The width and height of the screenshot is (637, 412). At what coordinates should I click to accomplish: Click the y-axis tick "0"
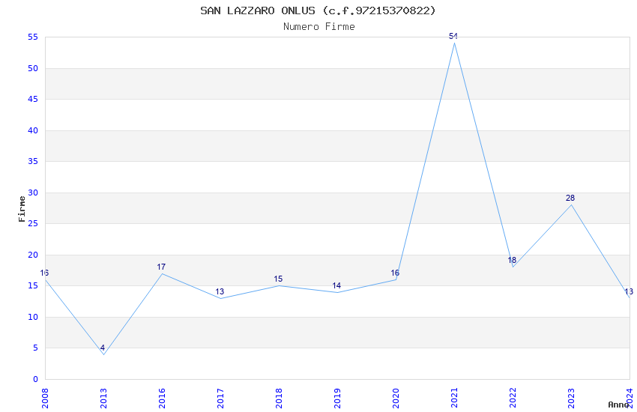tap(36, 379)
